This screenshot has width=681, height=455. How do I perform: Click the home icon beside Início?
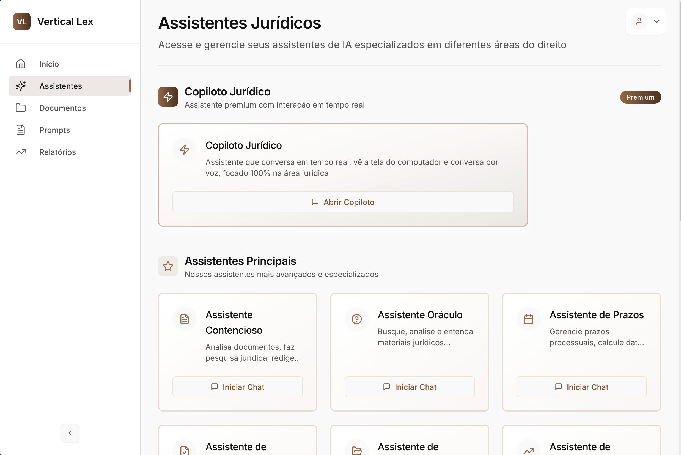[x=21, y=64]
